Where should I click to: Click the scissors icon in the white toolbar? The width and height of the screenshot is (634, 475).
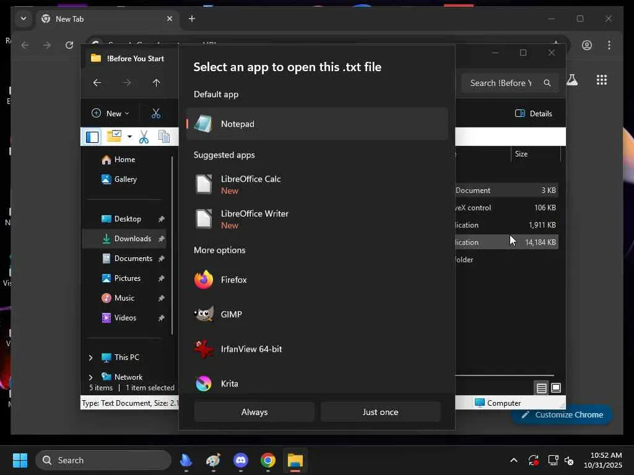[144, 137]
